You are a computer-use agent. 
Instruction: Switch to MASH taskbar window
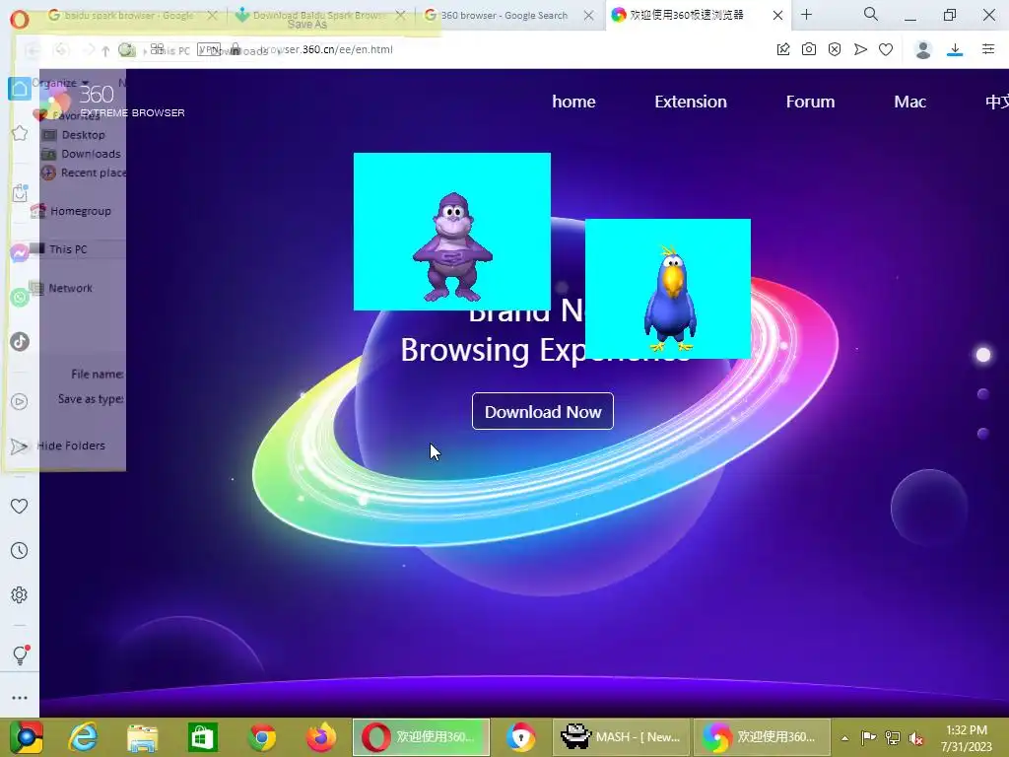coord(621,737)
